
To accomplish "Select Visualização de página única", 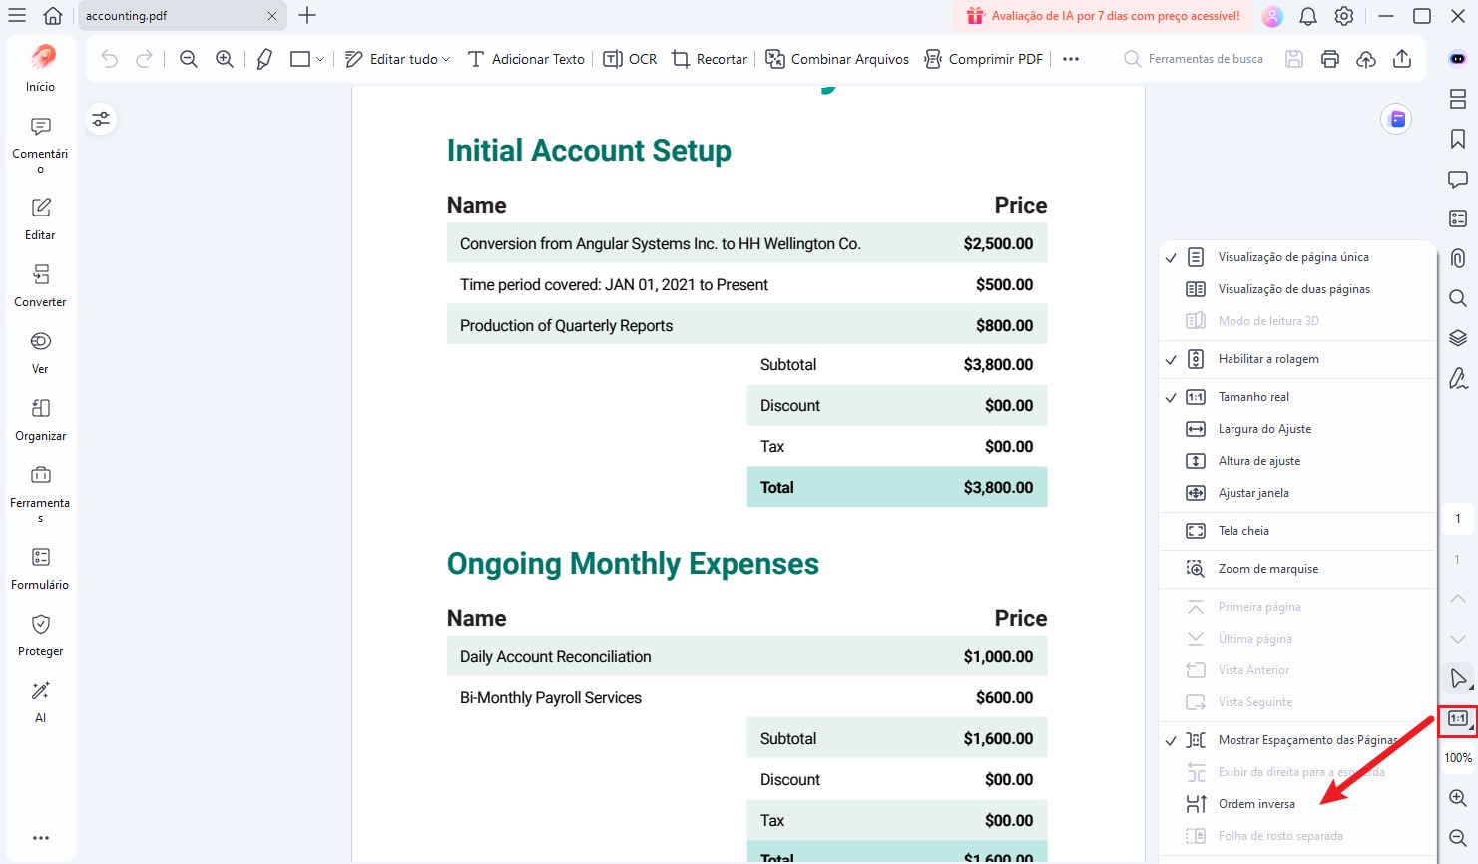I will click(1292, 257).
